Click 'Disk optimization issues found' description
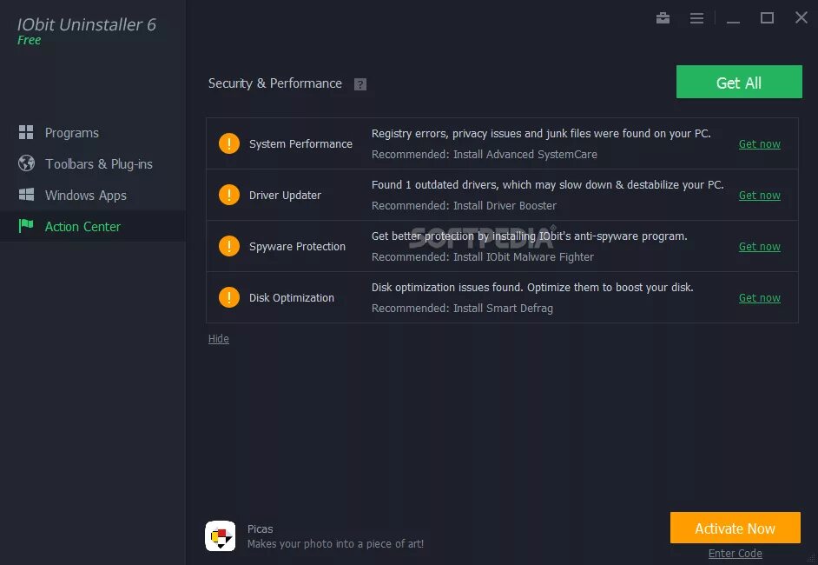This screenshot has width=818, height=565. click(x=532, y=287)
